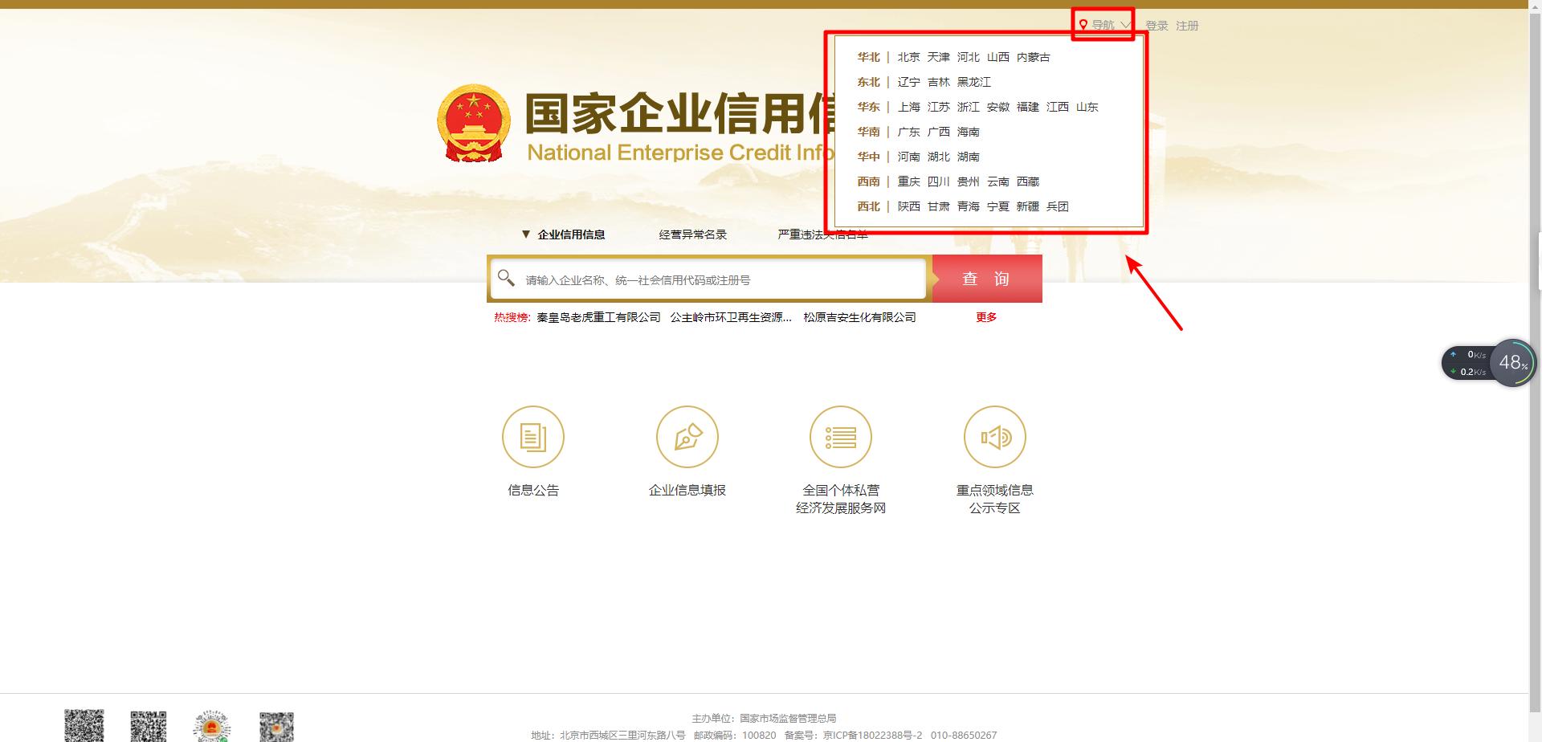Click the 登录 login link
1542x742 pixels.
point(1156,25)
